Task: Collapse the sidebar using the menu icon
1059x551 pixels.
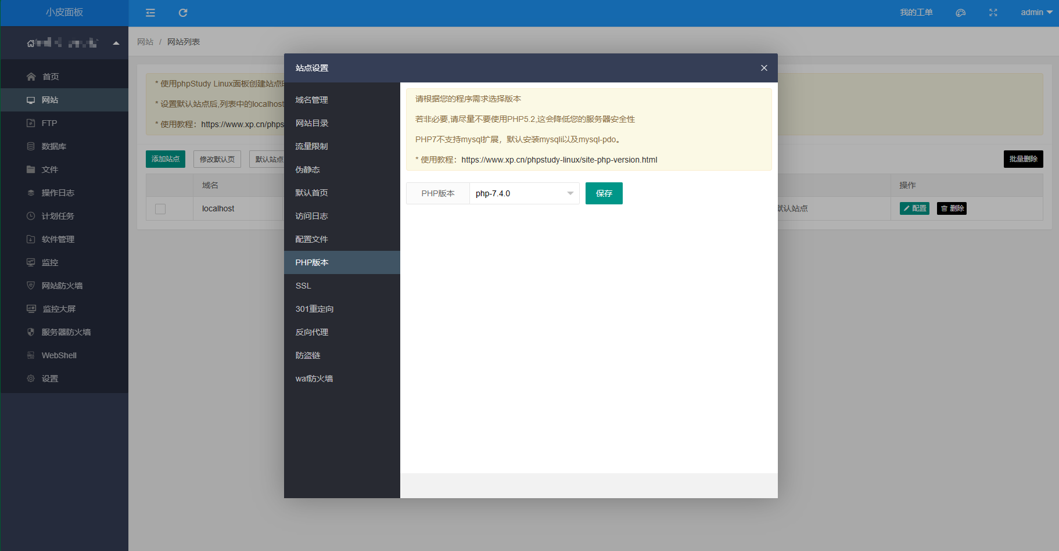Action: (150, 12)
